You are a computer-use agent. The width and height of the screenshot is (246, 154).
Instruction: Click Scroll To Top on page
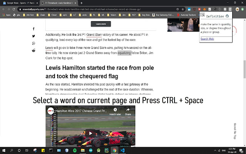click(x=235, y=131)
